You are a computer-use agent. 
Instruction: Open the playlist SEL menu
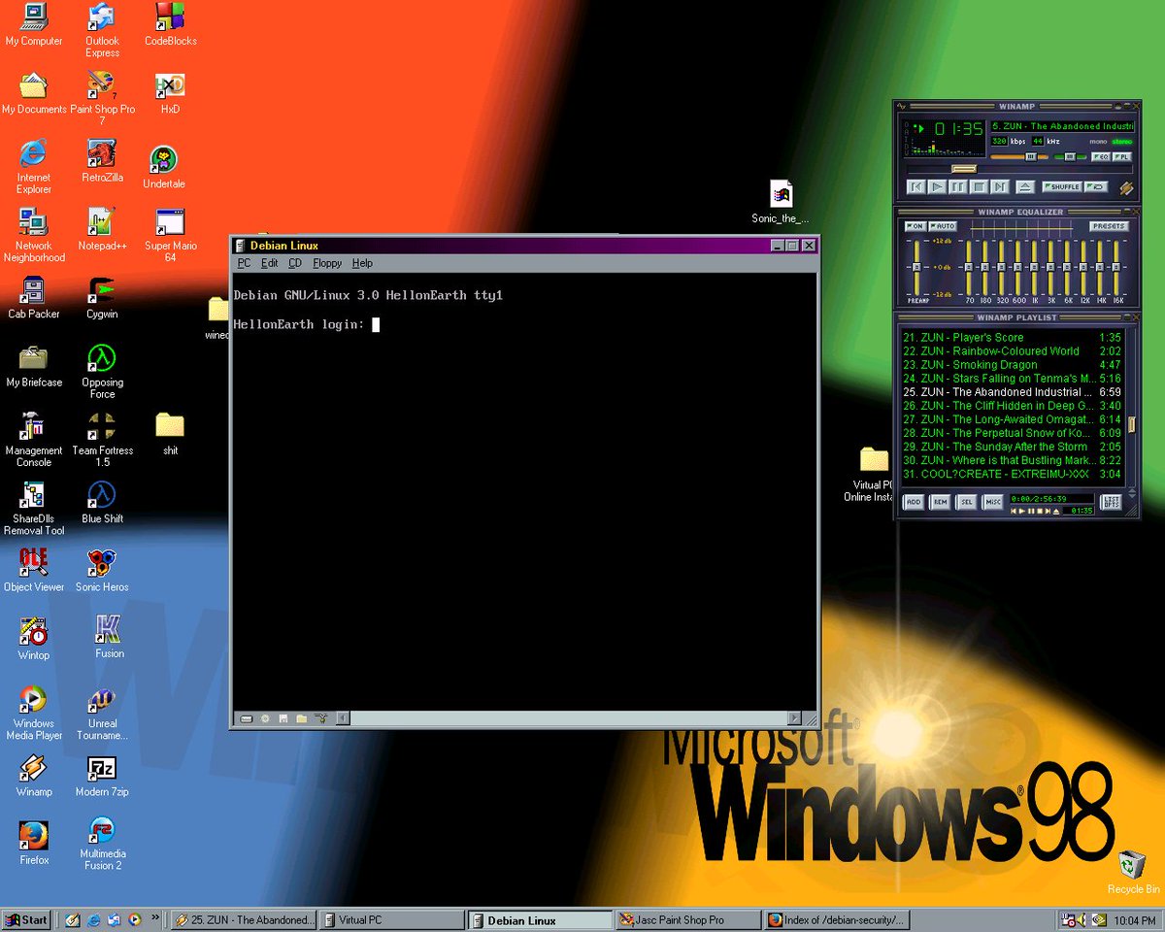tap(966, 502)
